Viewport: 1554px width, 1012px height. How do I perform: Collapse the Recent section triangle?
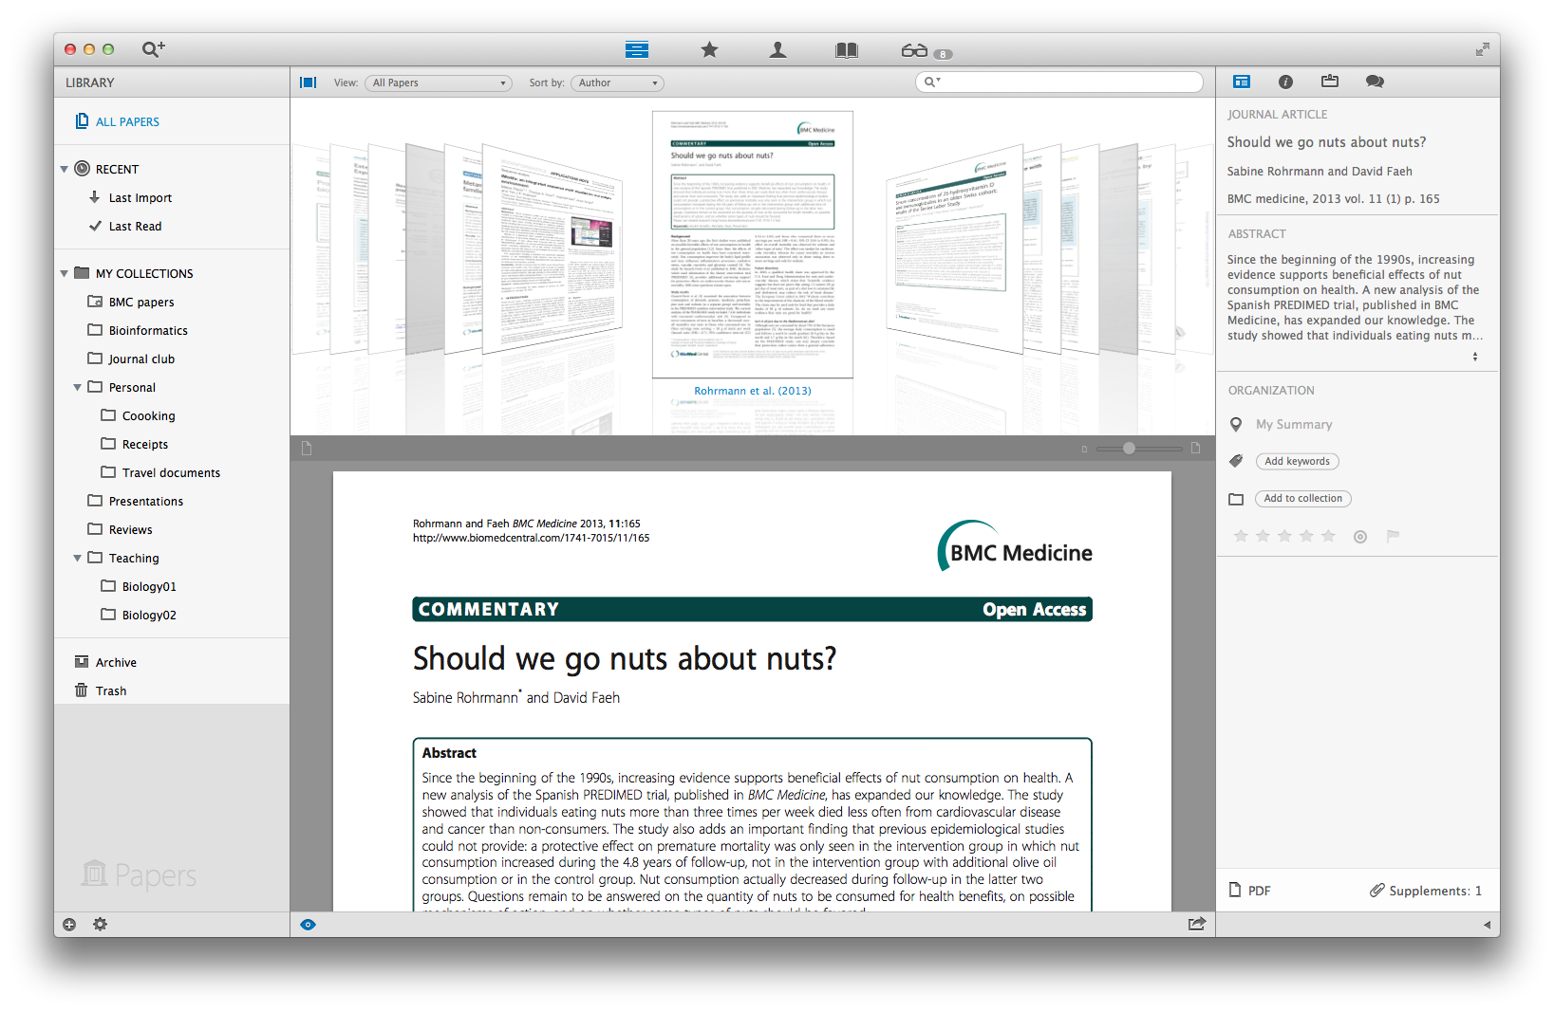[x=65, y=169]
